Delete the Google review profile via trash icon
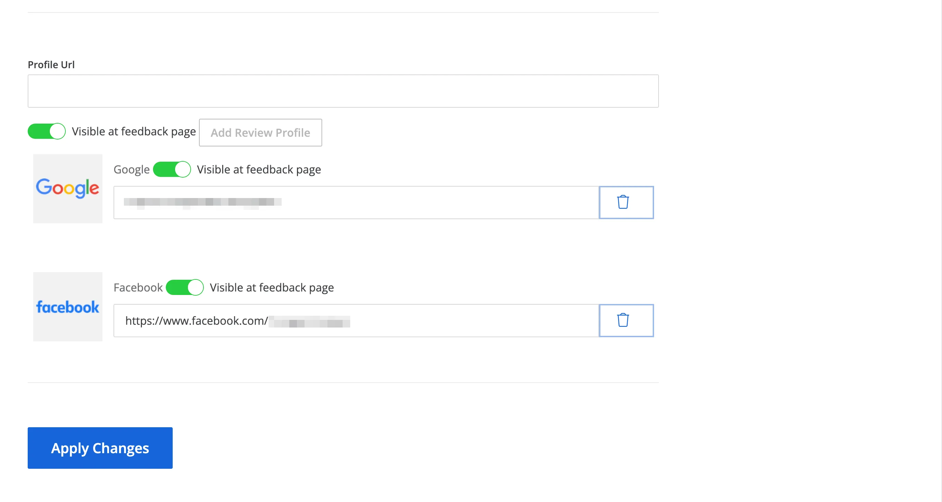Image resolution: width=942 pixels, height=502 pixels. point(626,202)
